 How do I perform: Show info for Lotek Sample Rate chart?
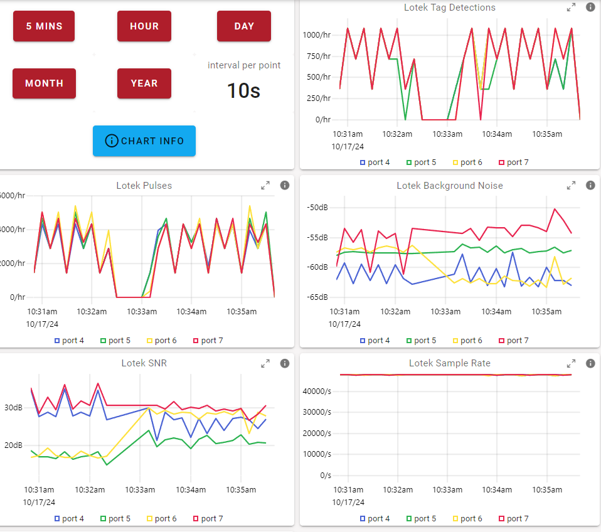tap(590, 363)
